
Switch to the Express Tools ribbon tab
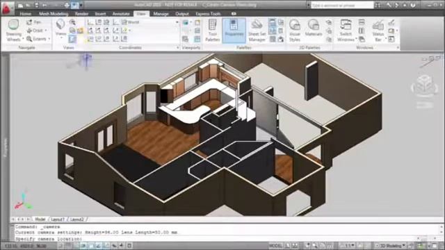coord(208,14)
